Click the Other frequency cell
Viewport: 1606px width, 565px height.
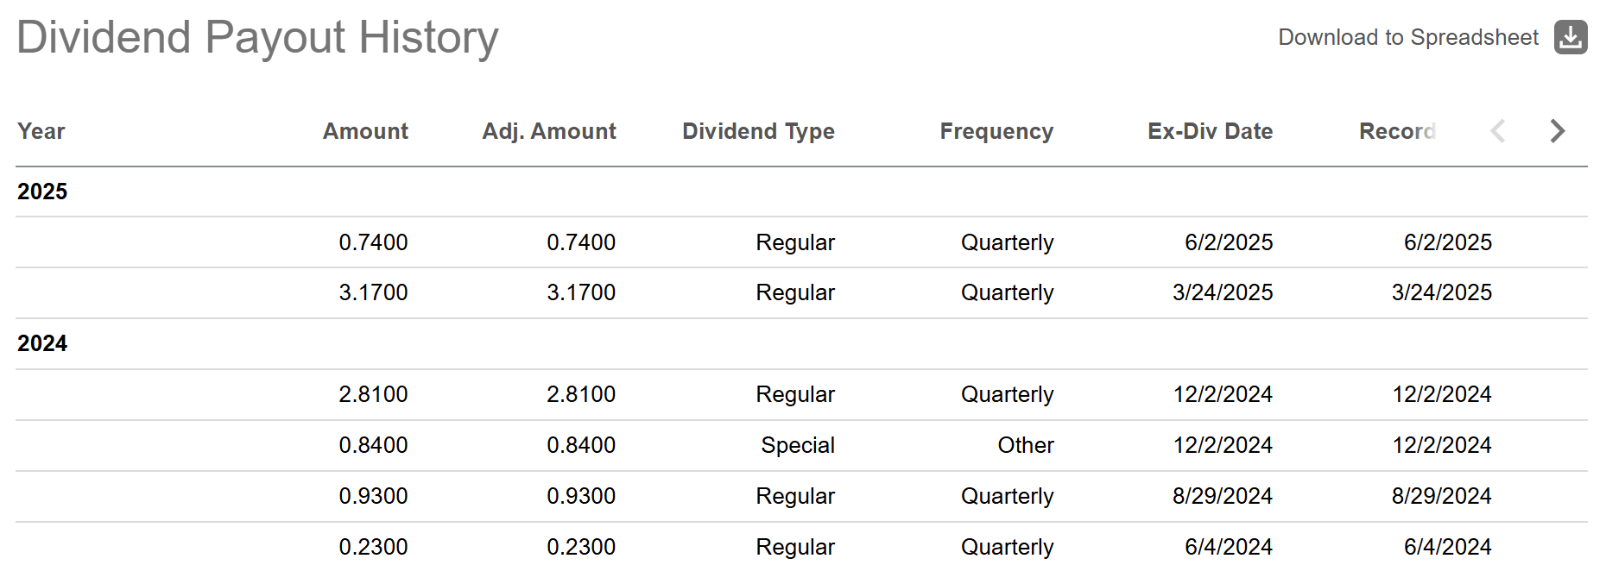[1026, 445]
